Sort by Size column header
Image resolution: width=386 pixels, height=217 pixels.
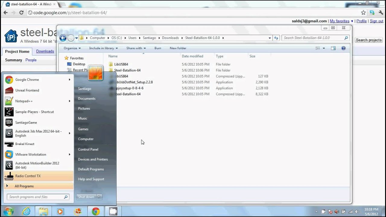tap(252, 56)
